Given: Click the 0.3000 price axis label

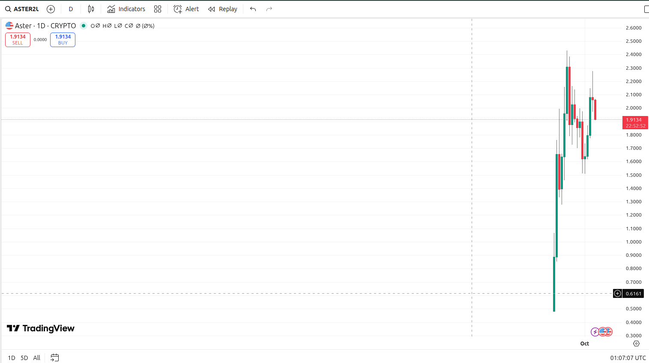Looking at the screenshot, I should click(634, 336).
